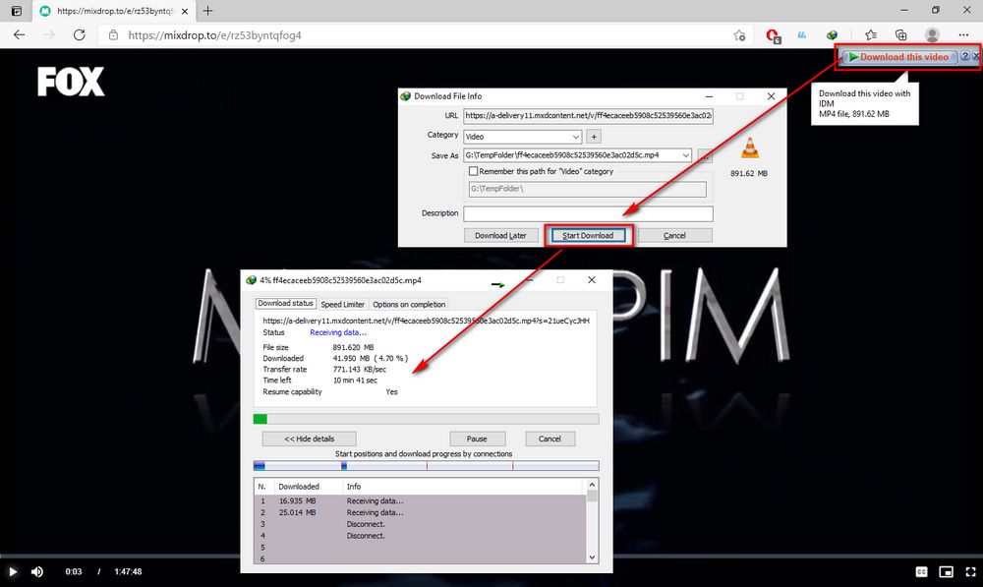Click the Receiving data status text
This screenshot has height=587, width=983.
338,332
